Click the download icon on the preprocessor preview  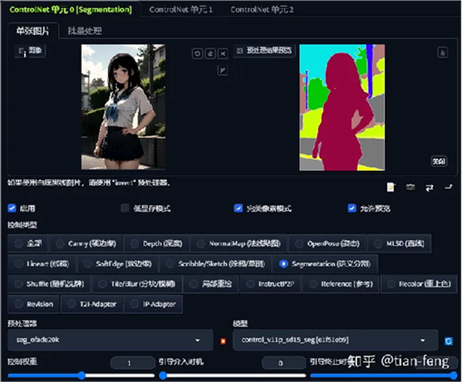(x=443, y=52)
